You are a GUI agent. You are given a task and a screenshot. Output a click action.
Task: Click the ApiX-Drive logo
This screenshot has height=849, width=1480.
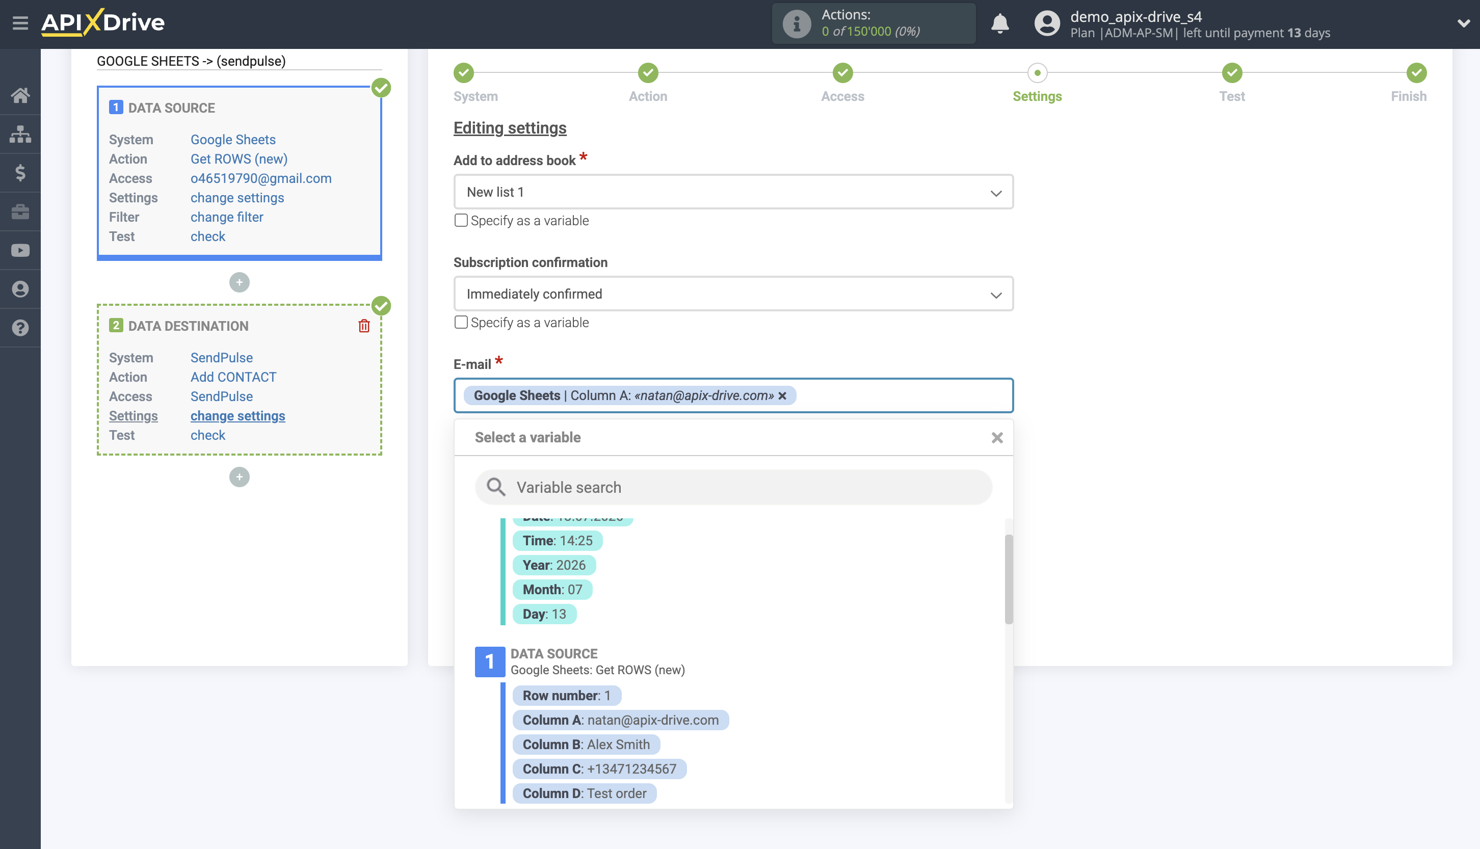tap(102, 23)
